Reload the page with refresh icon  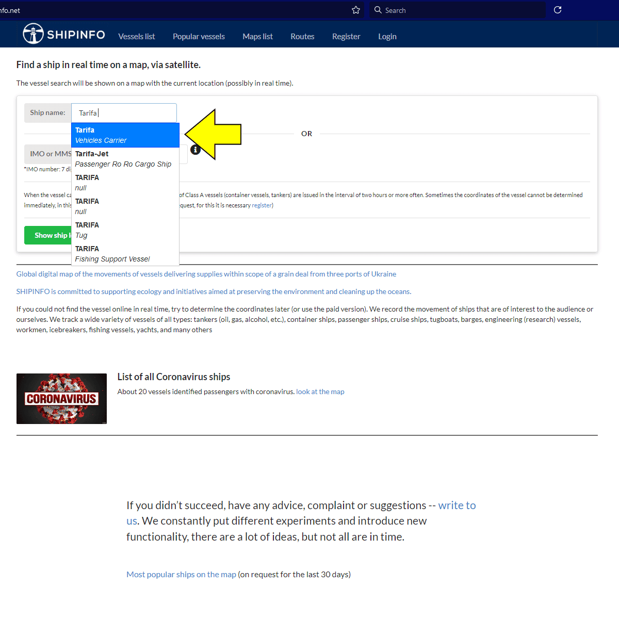point(558,10)
